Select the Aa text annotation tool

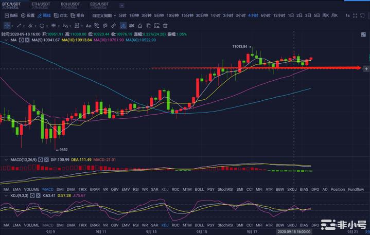(x=89, y=26)
